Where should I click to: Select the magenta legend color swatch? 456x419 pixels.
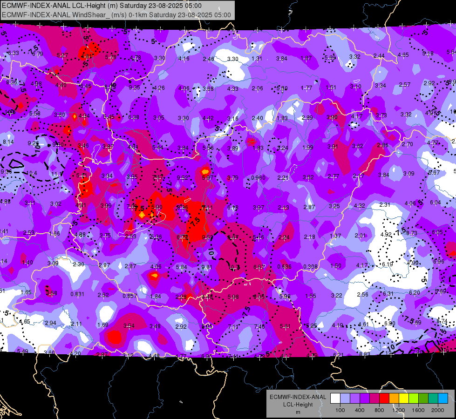(374, 399)
